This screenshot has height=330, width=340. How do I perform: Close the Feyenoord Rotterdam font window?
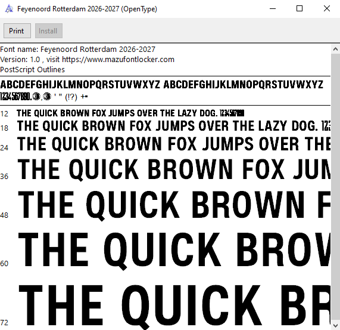(326, 9)
